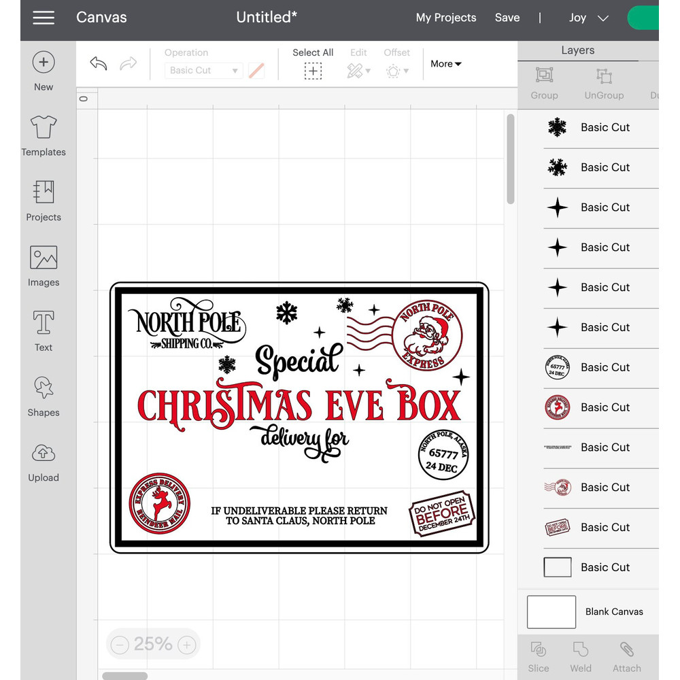Save the Untitled project
Screen dimensions: 680x680
coord(507,18)
